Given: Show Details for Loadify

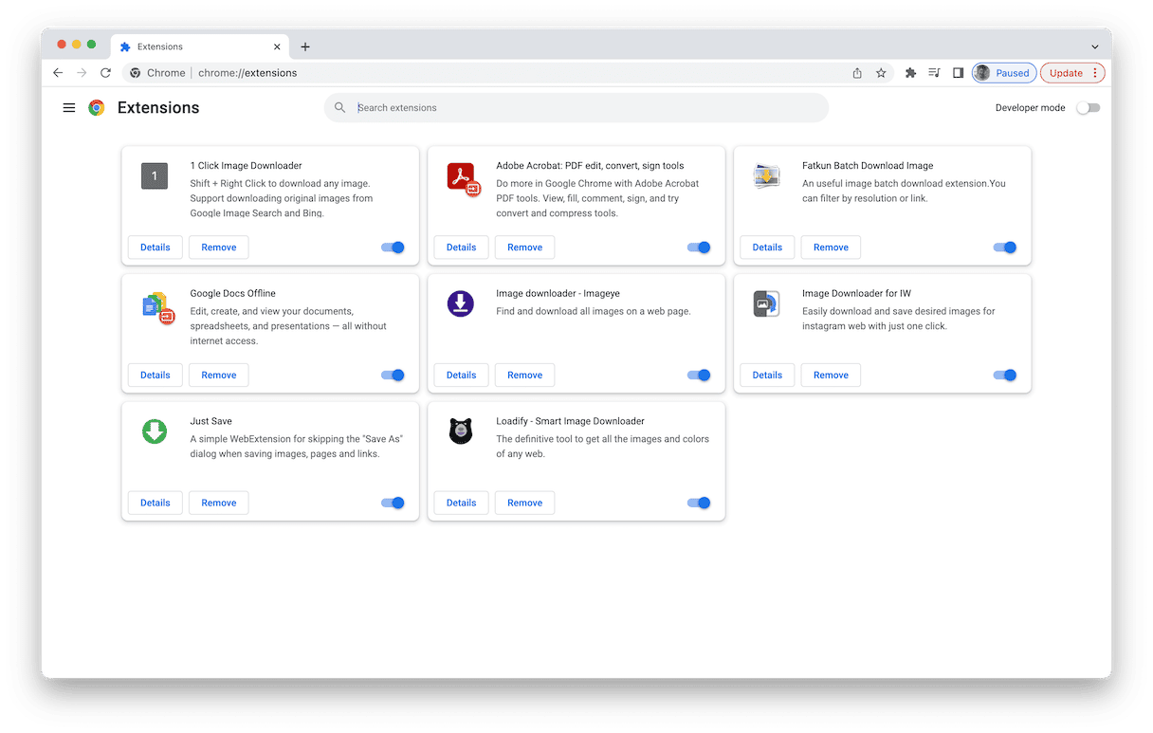Looking at the screenshot, I should pyautogui.click(x=462, y=504).
